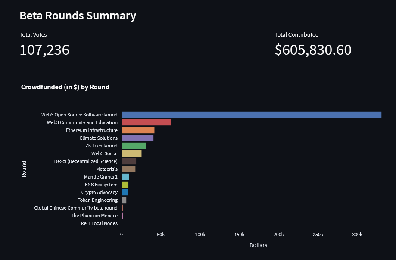Select the ENS Ecosystem bar
This screenshot has height=260, width=396.
pos(125,185)
